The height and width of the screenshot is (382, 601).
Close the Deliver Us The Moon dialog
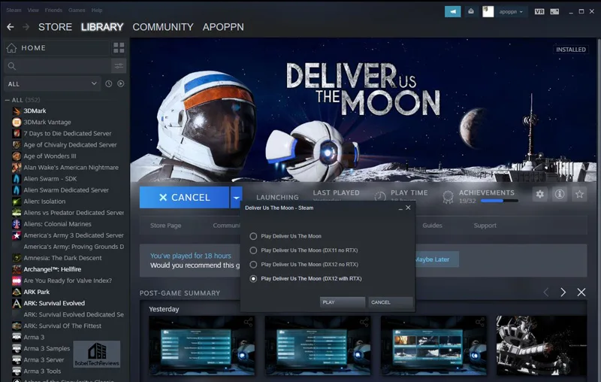click(x=408, y=208)
